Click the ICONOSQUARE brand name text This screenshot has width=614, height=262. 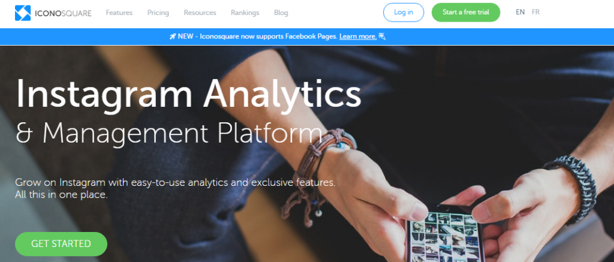(62, 13)
